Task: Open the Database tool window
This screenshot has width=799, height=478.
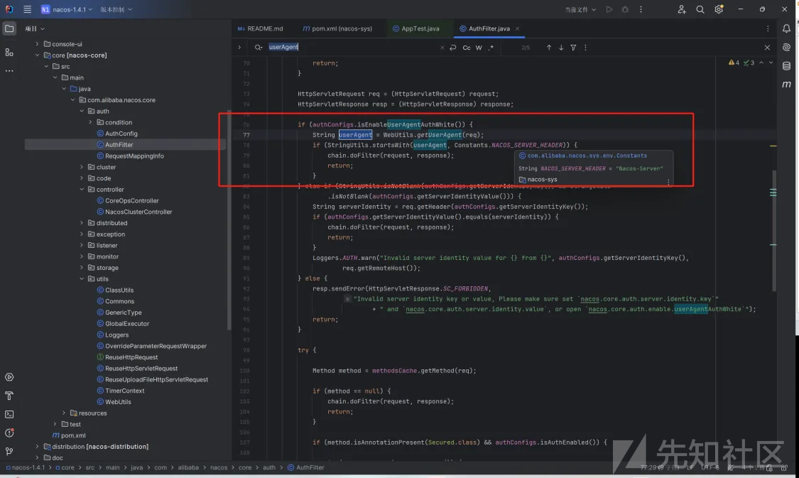Action: pyautogui.click(x=786, y=66)
